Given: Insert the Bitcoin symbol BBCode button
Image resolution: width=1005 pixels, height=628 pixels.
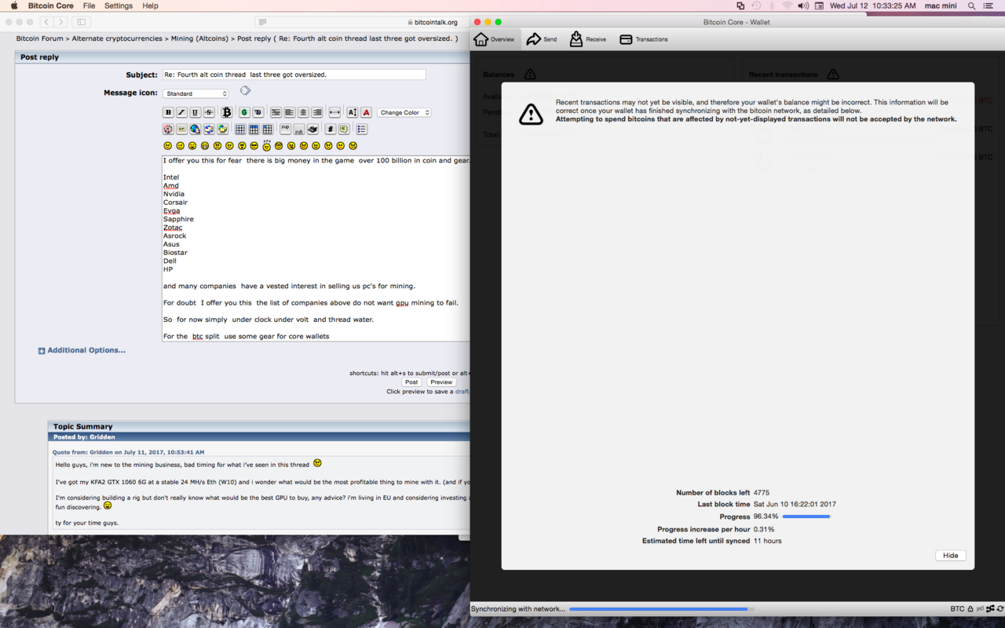Looking at the screenshot, I should coord(227,112).
